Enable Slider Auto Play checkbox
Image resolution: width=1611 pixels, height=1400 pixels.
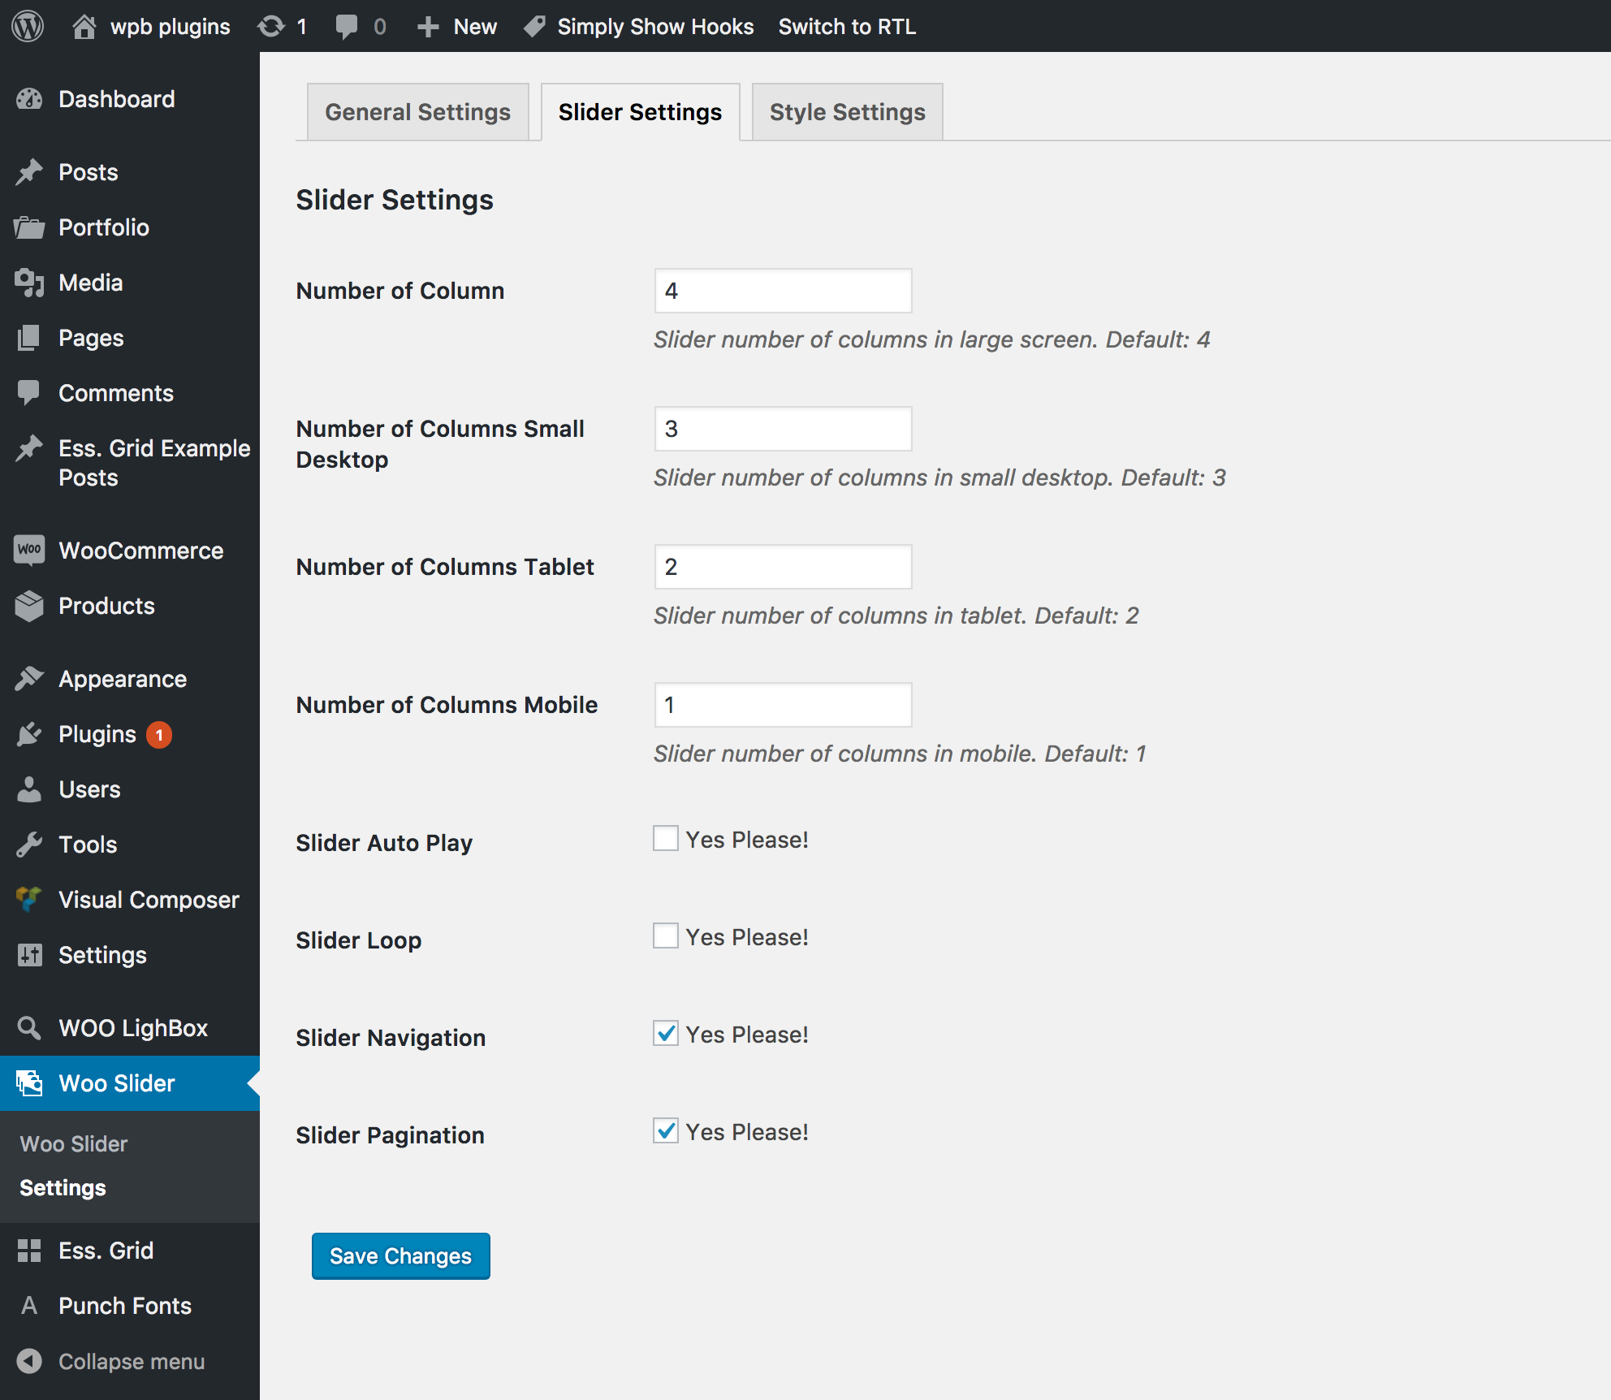663,838
